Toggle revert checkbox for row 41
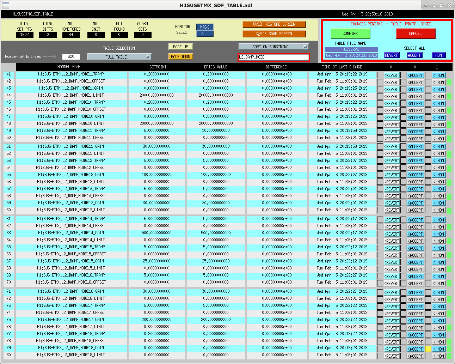455x364 pixels. click(x=380, y=75)
